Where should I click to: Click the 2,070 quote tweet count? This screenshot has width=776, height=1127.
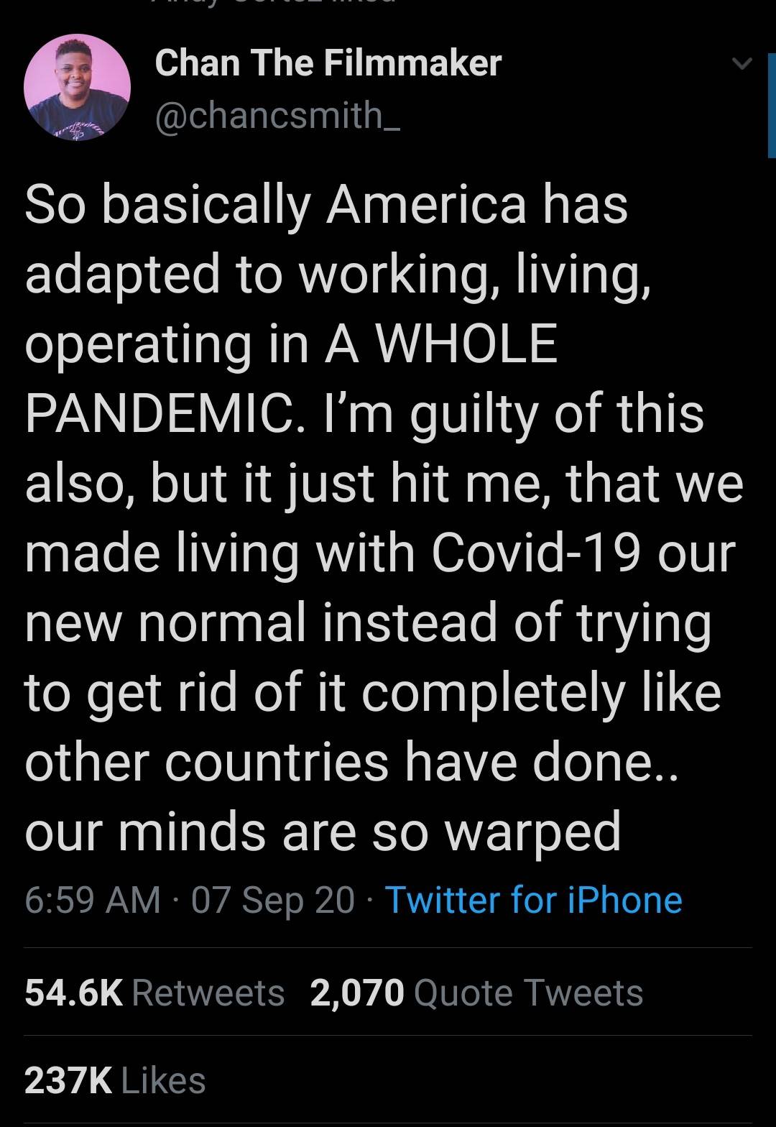[357, 993]
